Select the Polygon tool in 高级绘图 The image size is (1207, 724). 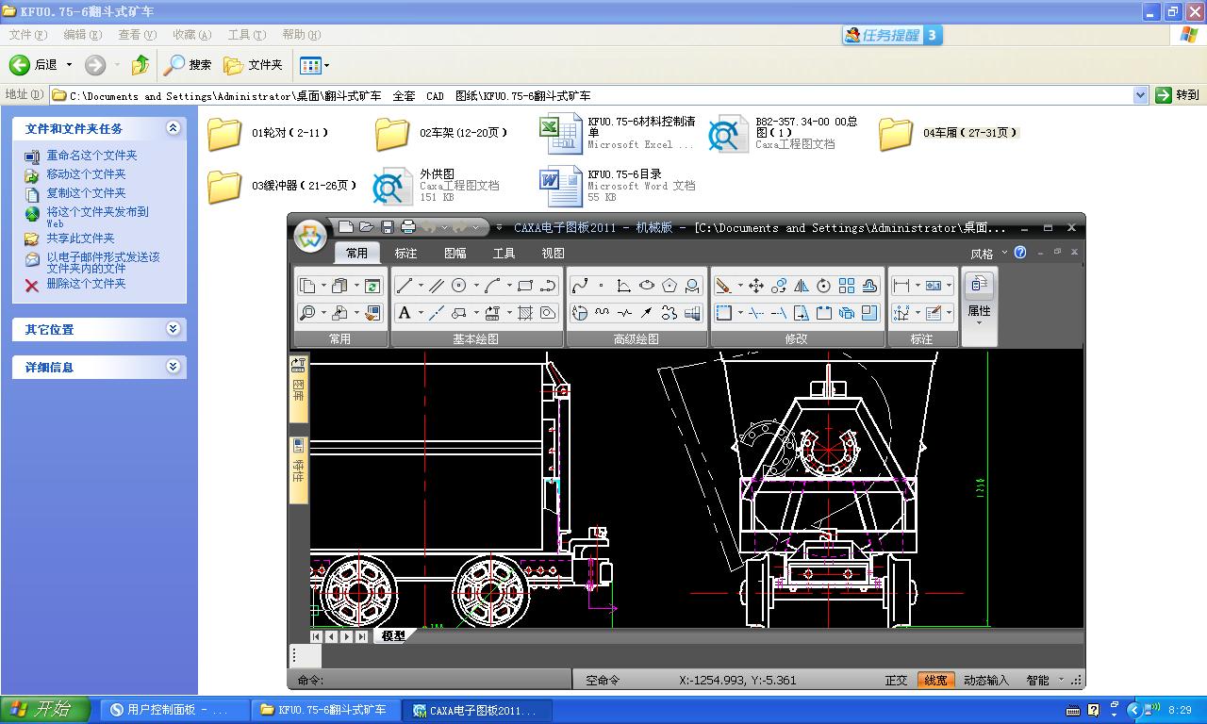click(x=670, y=286)
